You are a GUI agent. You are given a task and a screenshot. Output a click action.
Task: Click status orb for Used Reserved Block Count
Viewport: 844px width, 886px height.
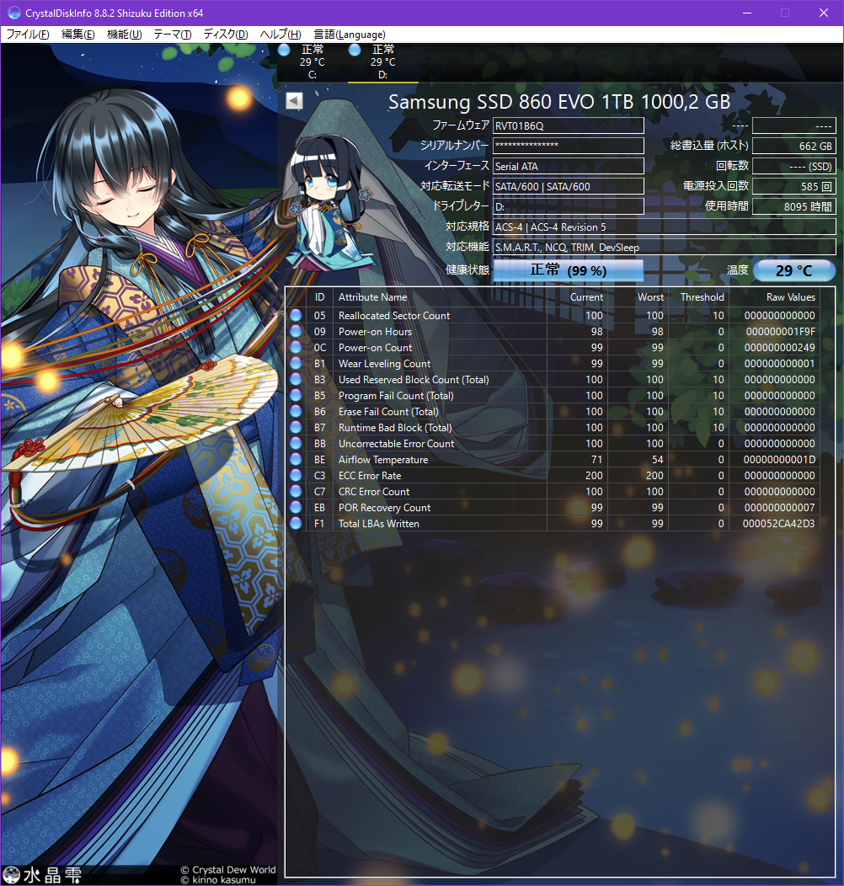(x=296, y=379)
